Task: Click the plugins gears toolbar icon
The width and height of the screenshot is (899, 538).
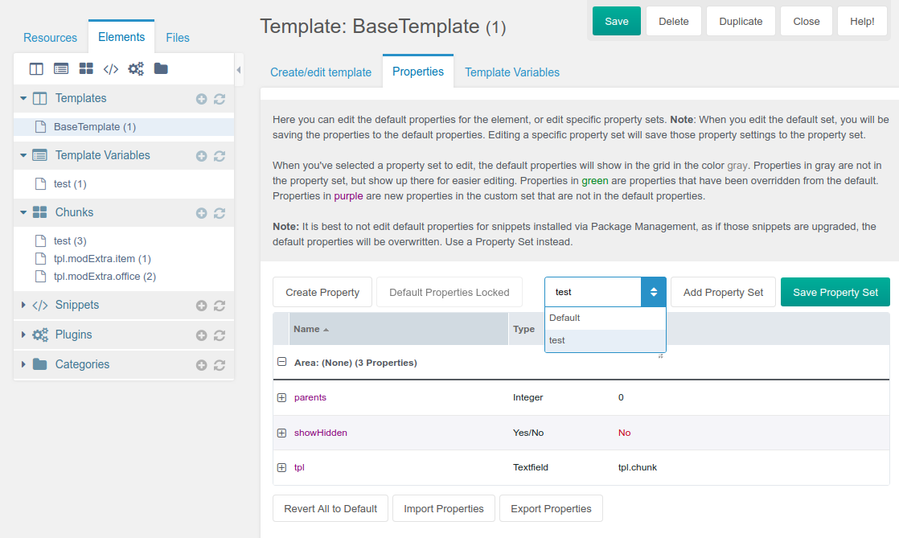Action: [x=136, y=69]
